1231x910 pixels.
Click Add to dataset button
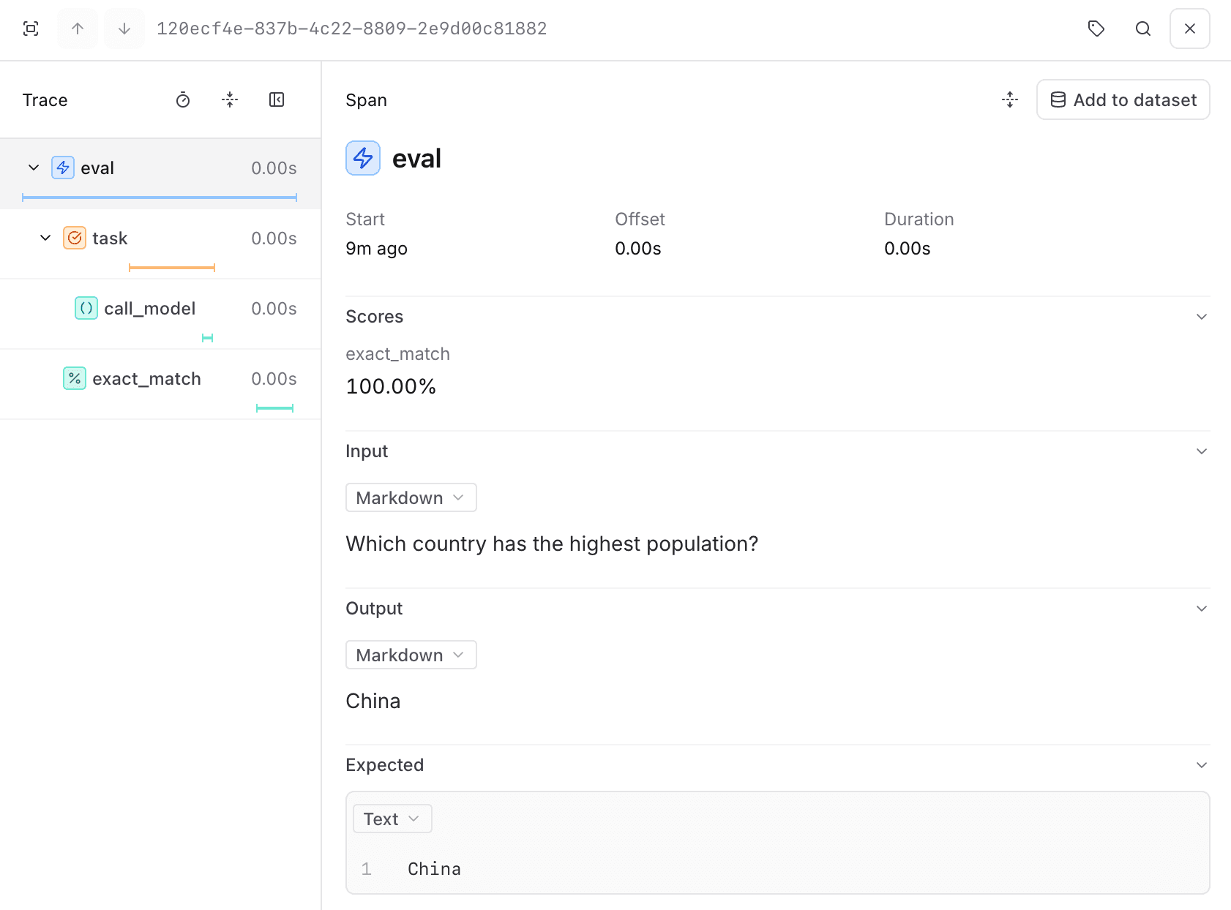tap(1123, 100)
